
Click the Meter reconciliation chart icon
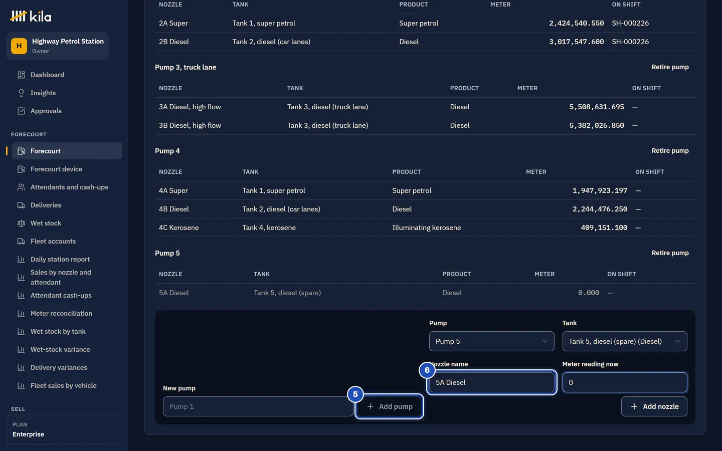tap(21, 313)
